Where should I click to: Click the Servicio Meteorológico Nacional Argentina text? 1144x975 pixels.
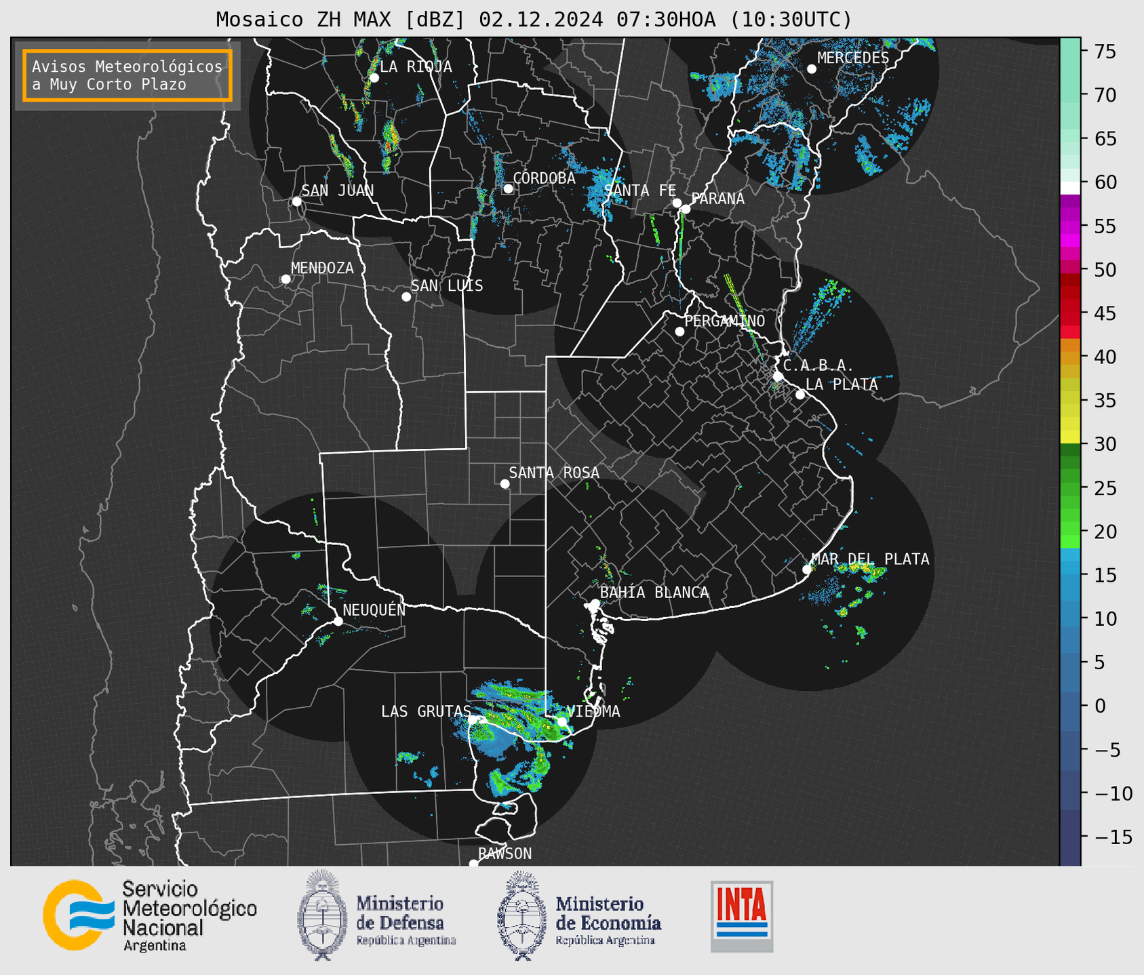[190, 915]
